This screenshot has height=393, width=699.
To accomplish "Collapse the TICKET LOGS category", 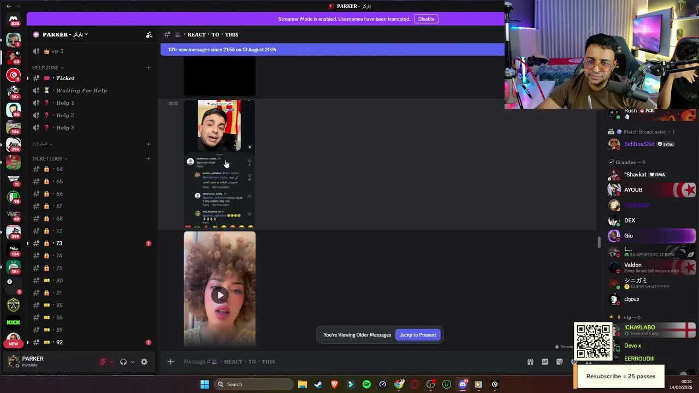I will [x=50, y=159].
